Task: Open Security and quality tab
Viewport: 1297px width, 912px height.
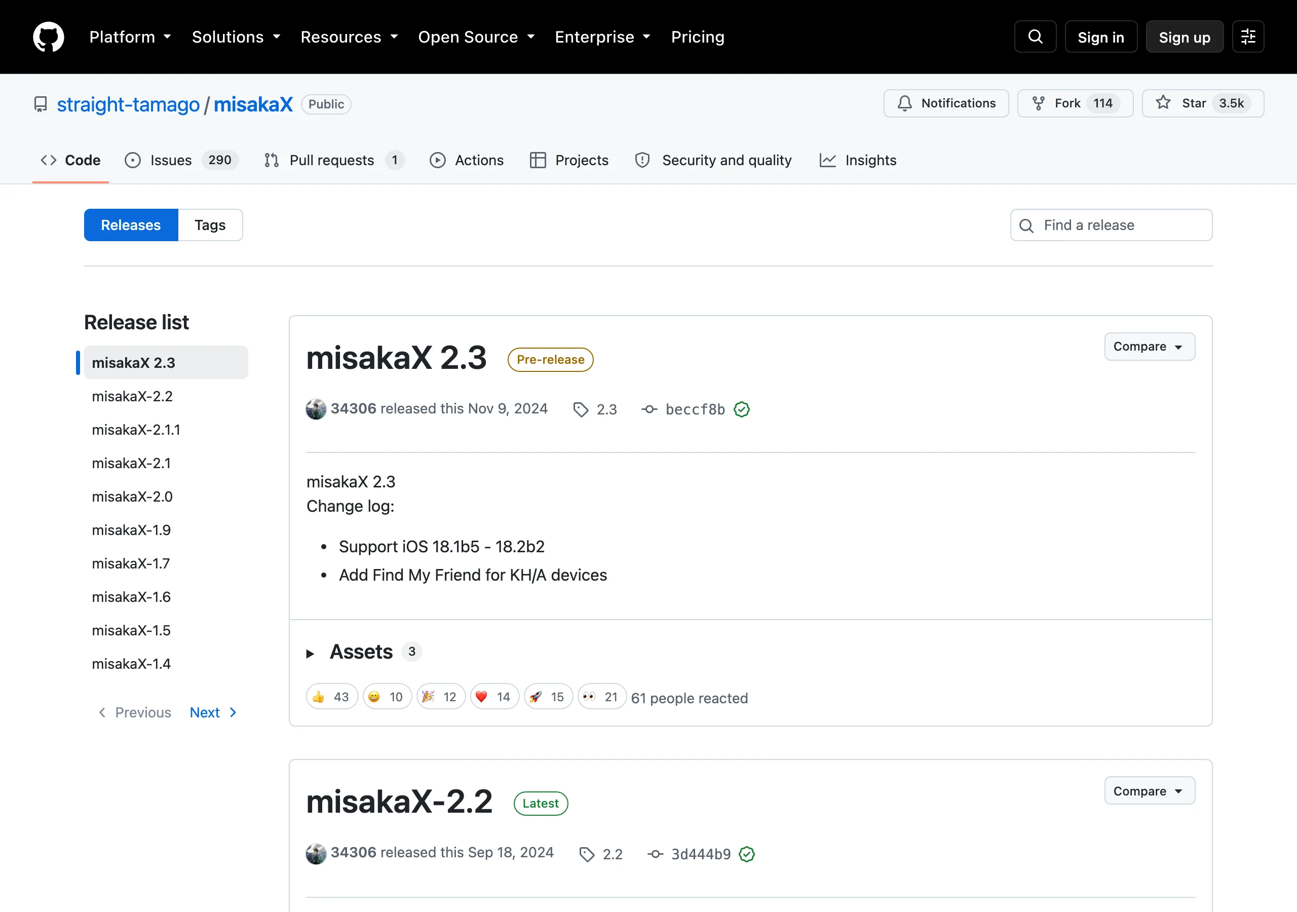Action: (713, 160)
